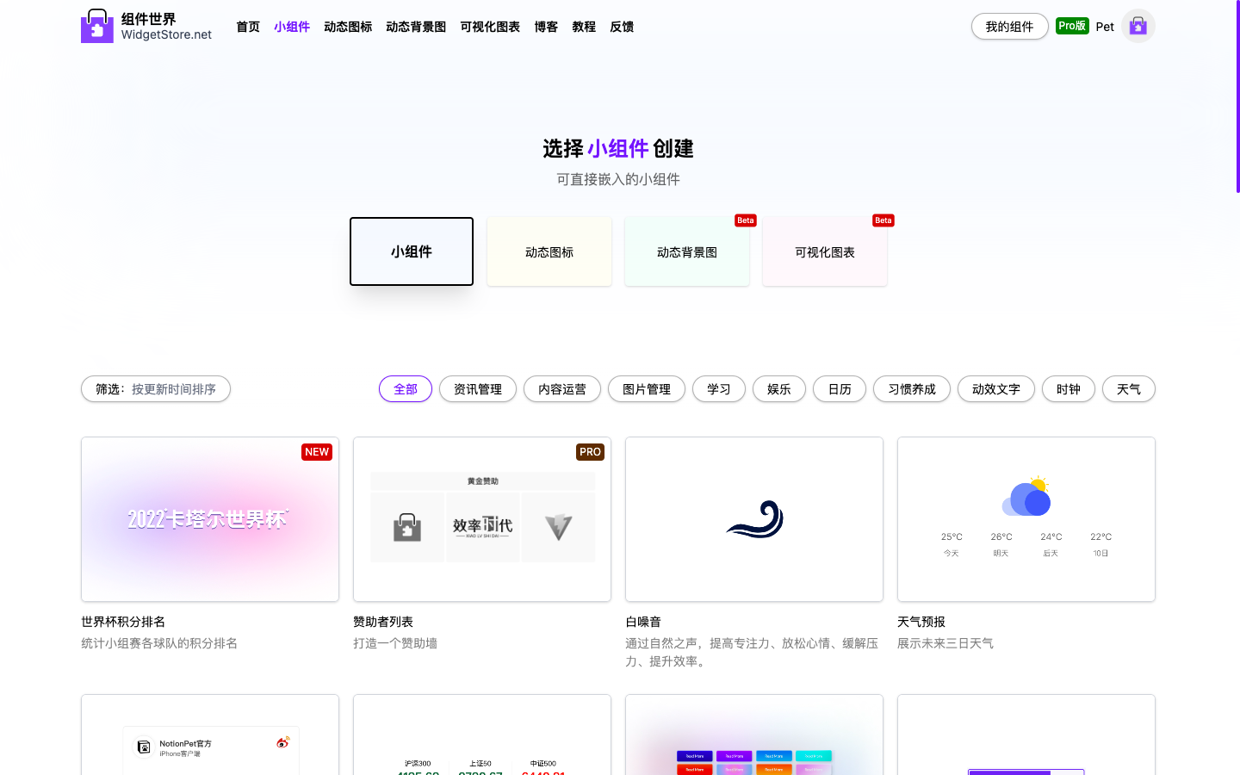Click the 世界杯积分排名 title
The image size is (1240, 775).
click(x=123, y=622)
